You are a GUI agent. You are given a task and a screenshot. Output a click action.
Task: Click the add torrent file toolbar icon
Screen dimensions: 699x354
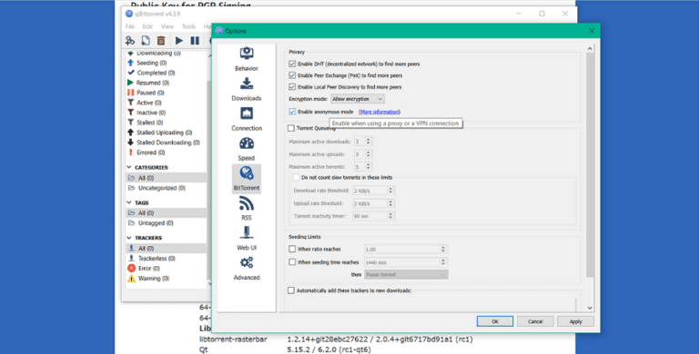pyautogui.click(x=146, y=41)
